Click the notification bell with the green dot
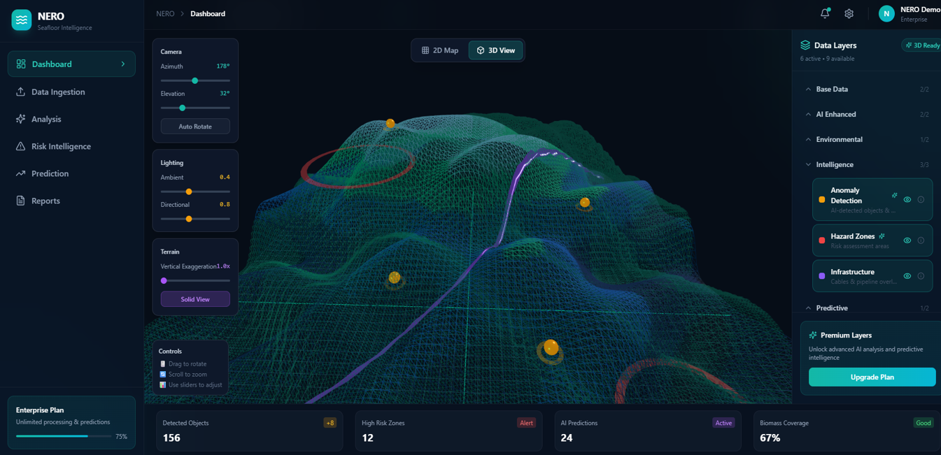Screen dimensions: 941x455 pyautogui.click(x=825, y=13)
